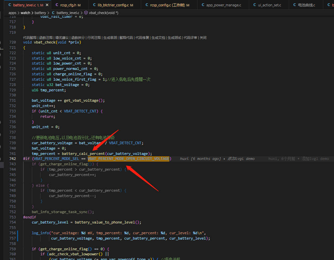Click the battery_calc_percent function call
Viewport: 334px width, 260px height.
click(83, 154)
